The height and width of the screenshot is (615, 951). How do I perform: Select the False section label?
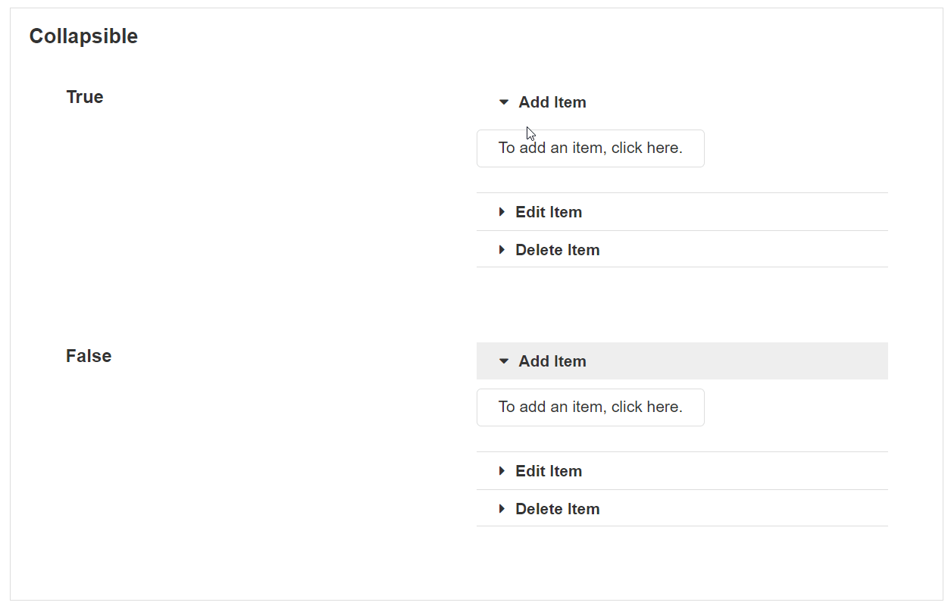pyautogui.click(x=89, y=356)
